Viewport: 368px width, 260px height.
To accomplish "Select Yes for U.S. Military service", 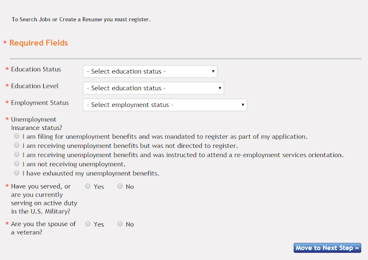I will [x=87, y=186].
